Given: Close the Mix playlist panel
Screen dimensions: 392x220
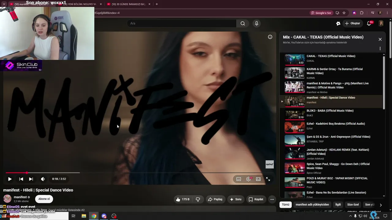Looking at the screenshot, I should 380,39.
